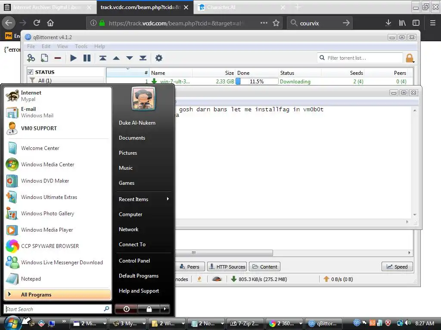Viewport: 441px width, 330px height.
Task: Click download speed 805.3 KiB/s status
Action: coord(259,279)
